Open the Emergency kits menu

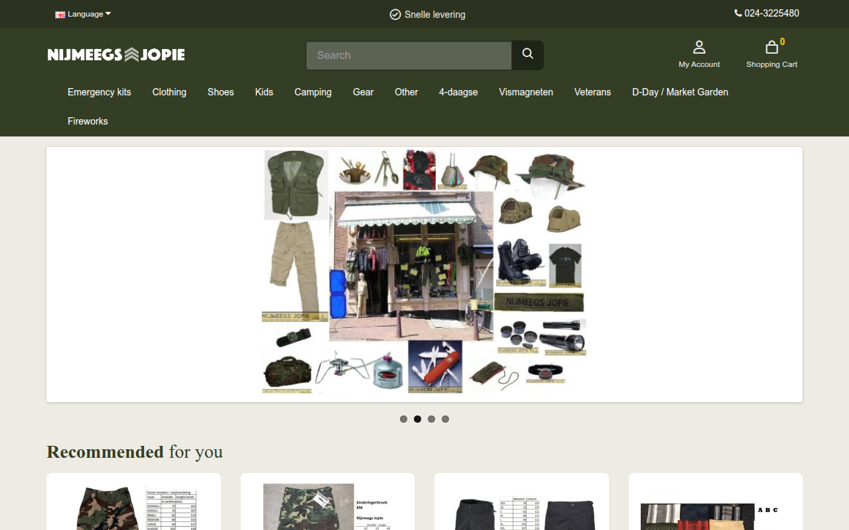click(x=99, y=92)
